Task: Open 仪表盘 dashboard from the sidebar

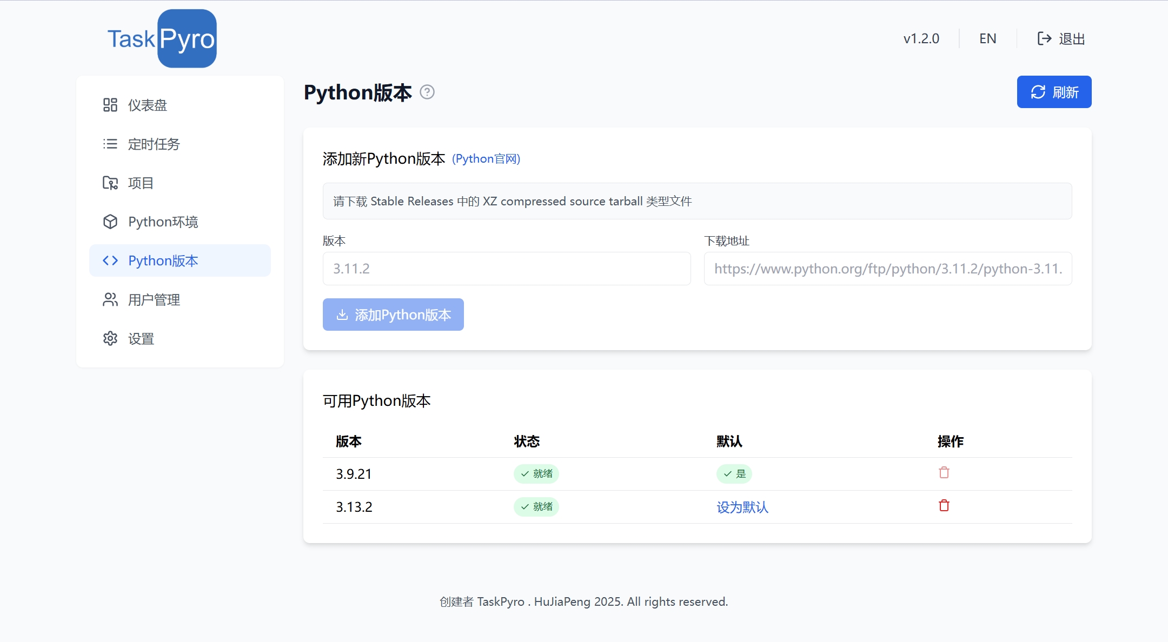Action: 147,105
